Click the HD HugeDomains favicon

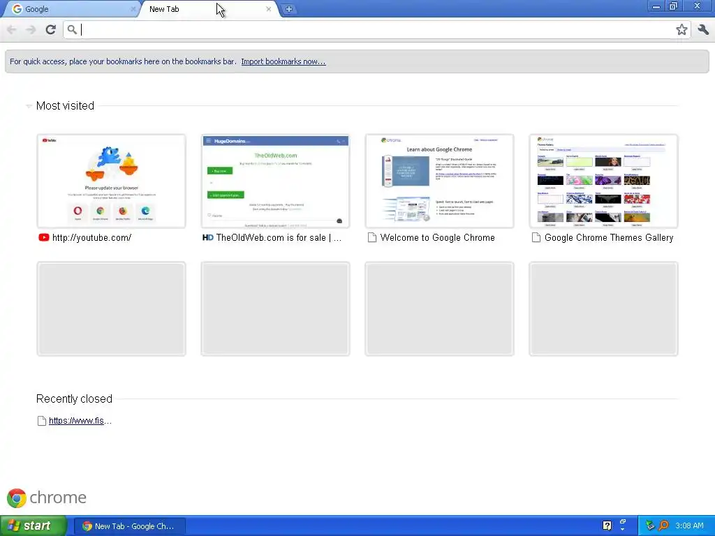coord(208,237)
